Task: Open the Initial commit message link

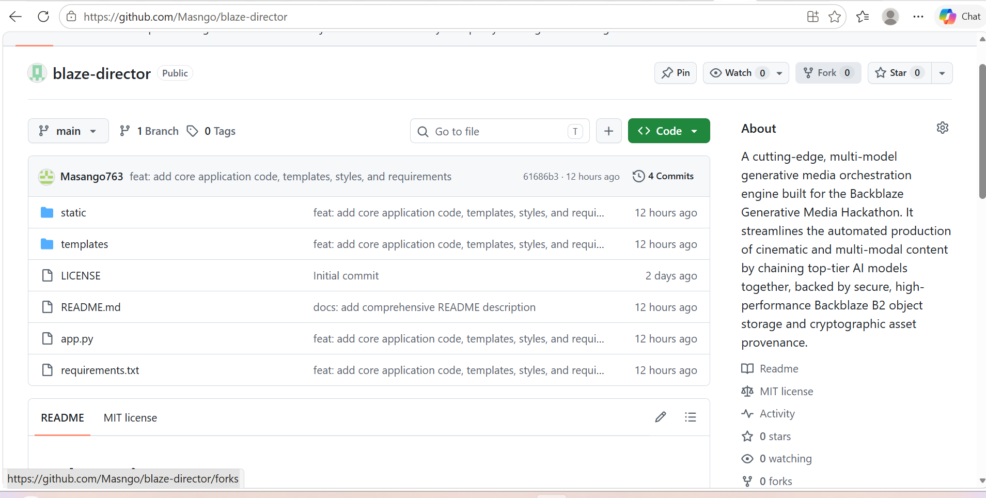Action: click(346, 275)
